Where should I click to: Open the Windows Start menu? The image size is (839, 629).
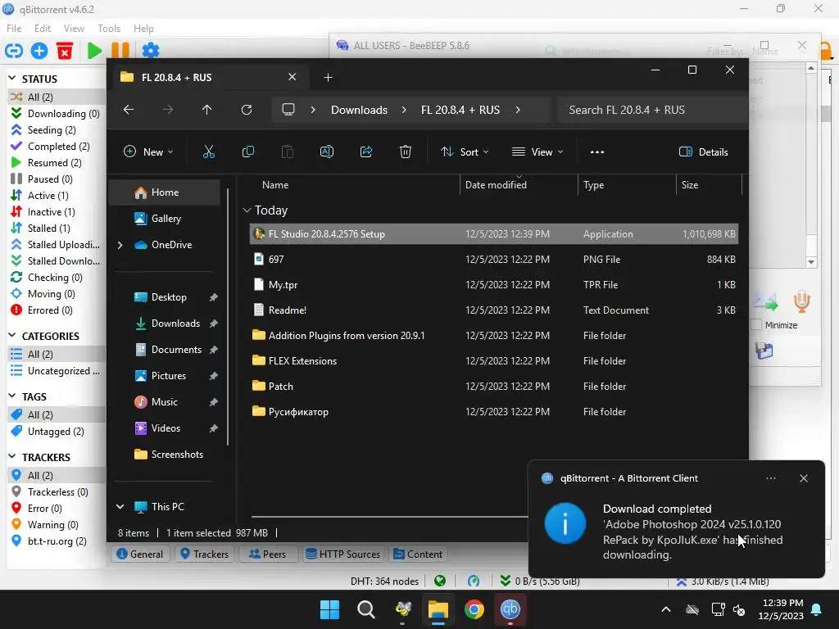pos(329,609)
